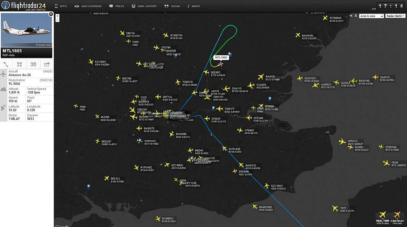The height and width of the screenshot is (227, 407).
Task: Open the 3D view button
Action: coord(33,64)
